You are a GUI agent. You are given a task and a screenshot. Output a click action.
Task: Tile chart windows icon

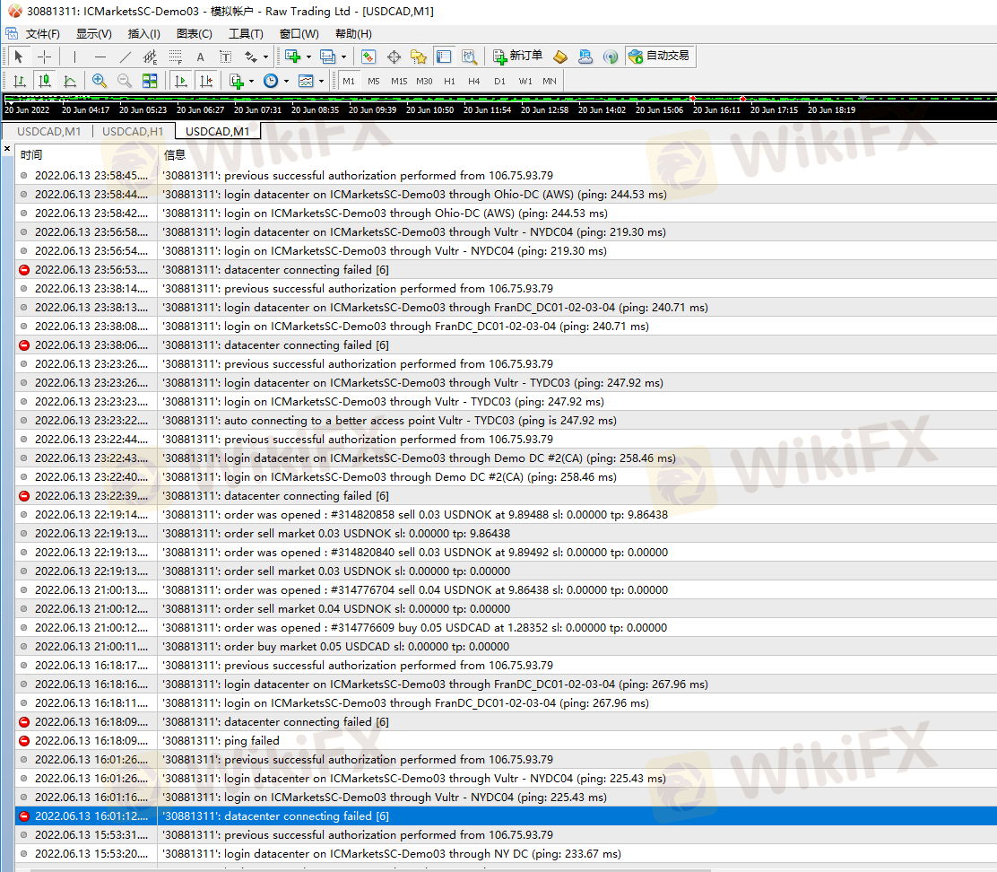(x=150, y=81)
